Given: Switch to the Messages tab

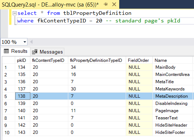Looking at the screenshot, I should coord(47,52).
